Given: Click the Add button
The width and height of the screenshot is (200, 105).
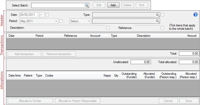Looking at the screenshot, I should click(113, 5).
